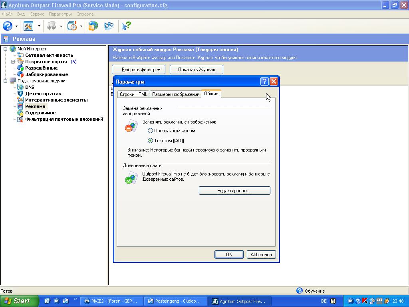Click the globe with folder toolbar icon

93,26
